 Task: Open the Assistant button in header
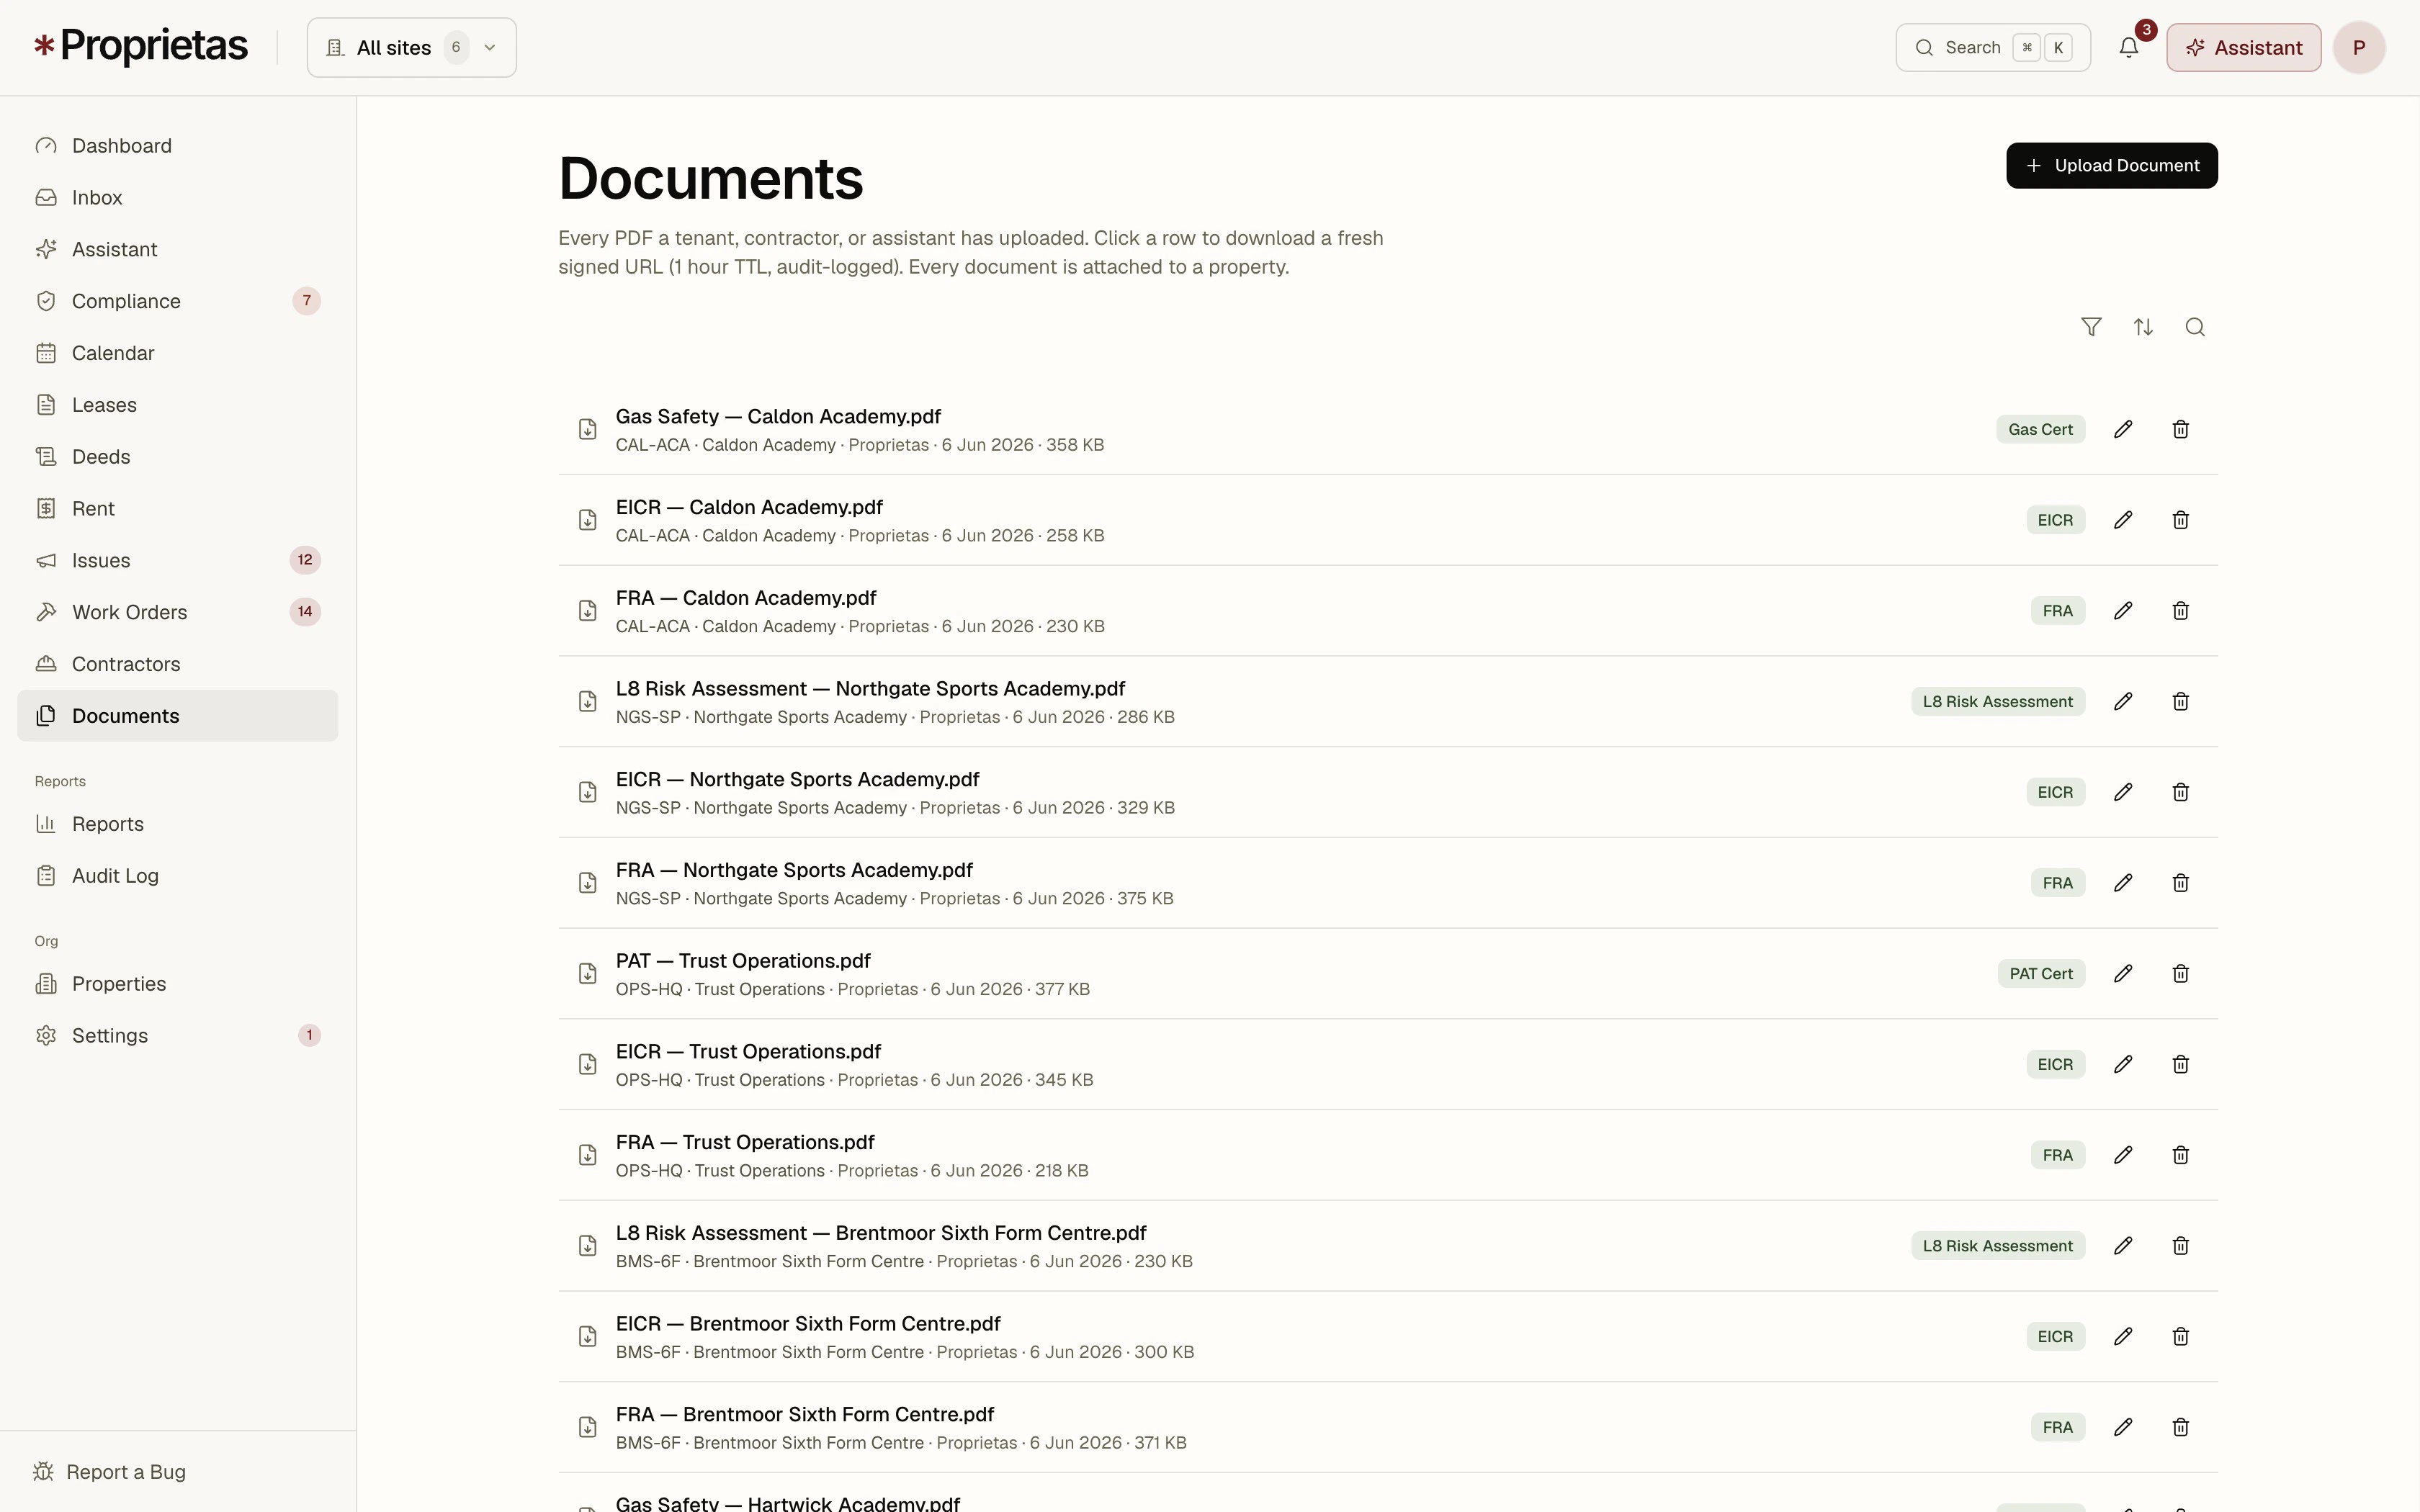coord(2244,47)
